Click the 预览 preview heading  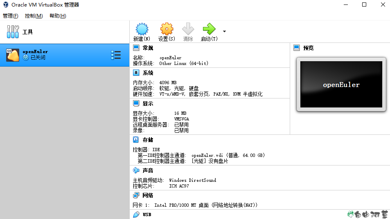click(309, 48)
